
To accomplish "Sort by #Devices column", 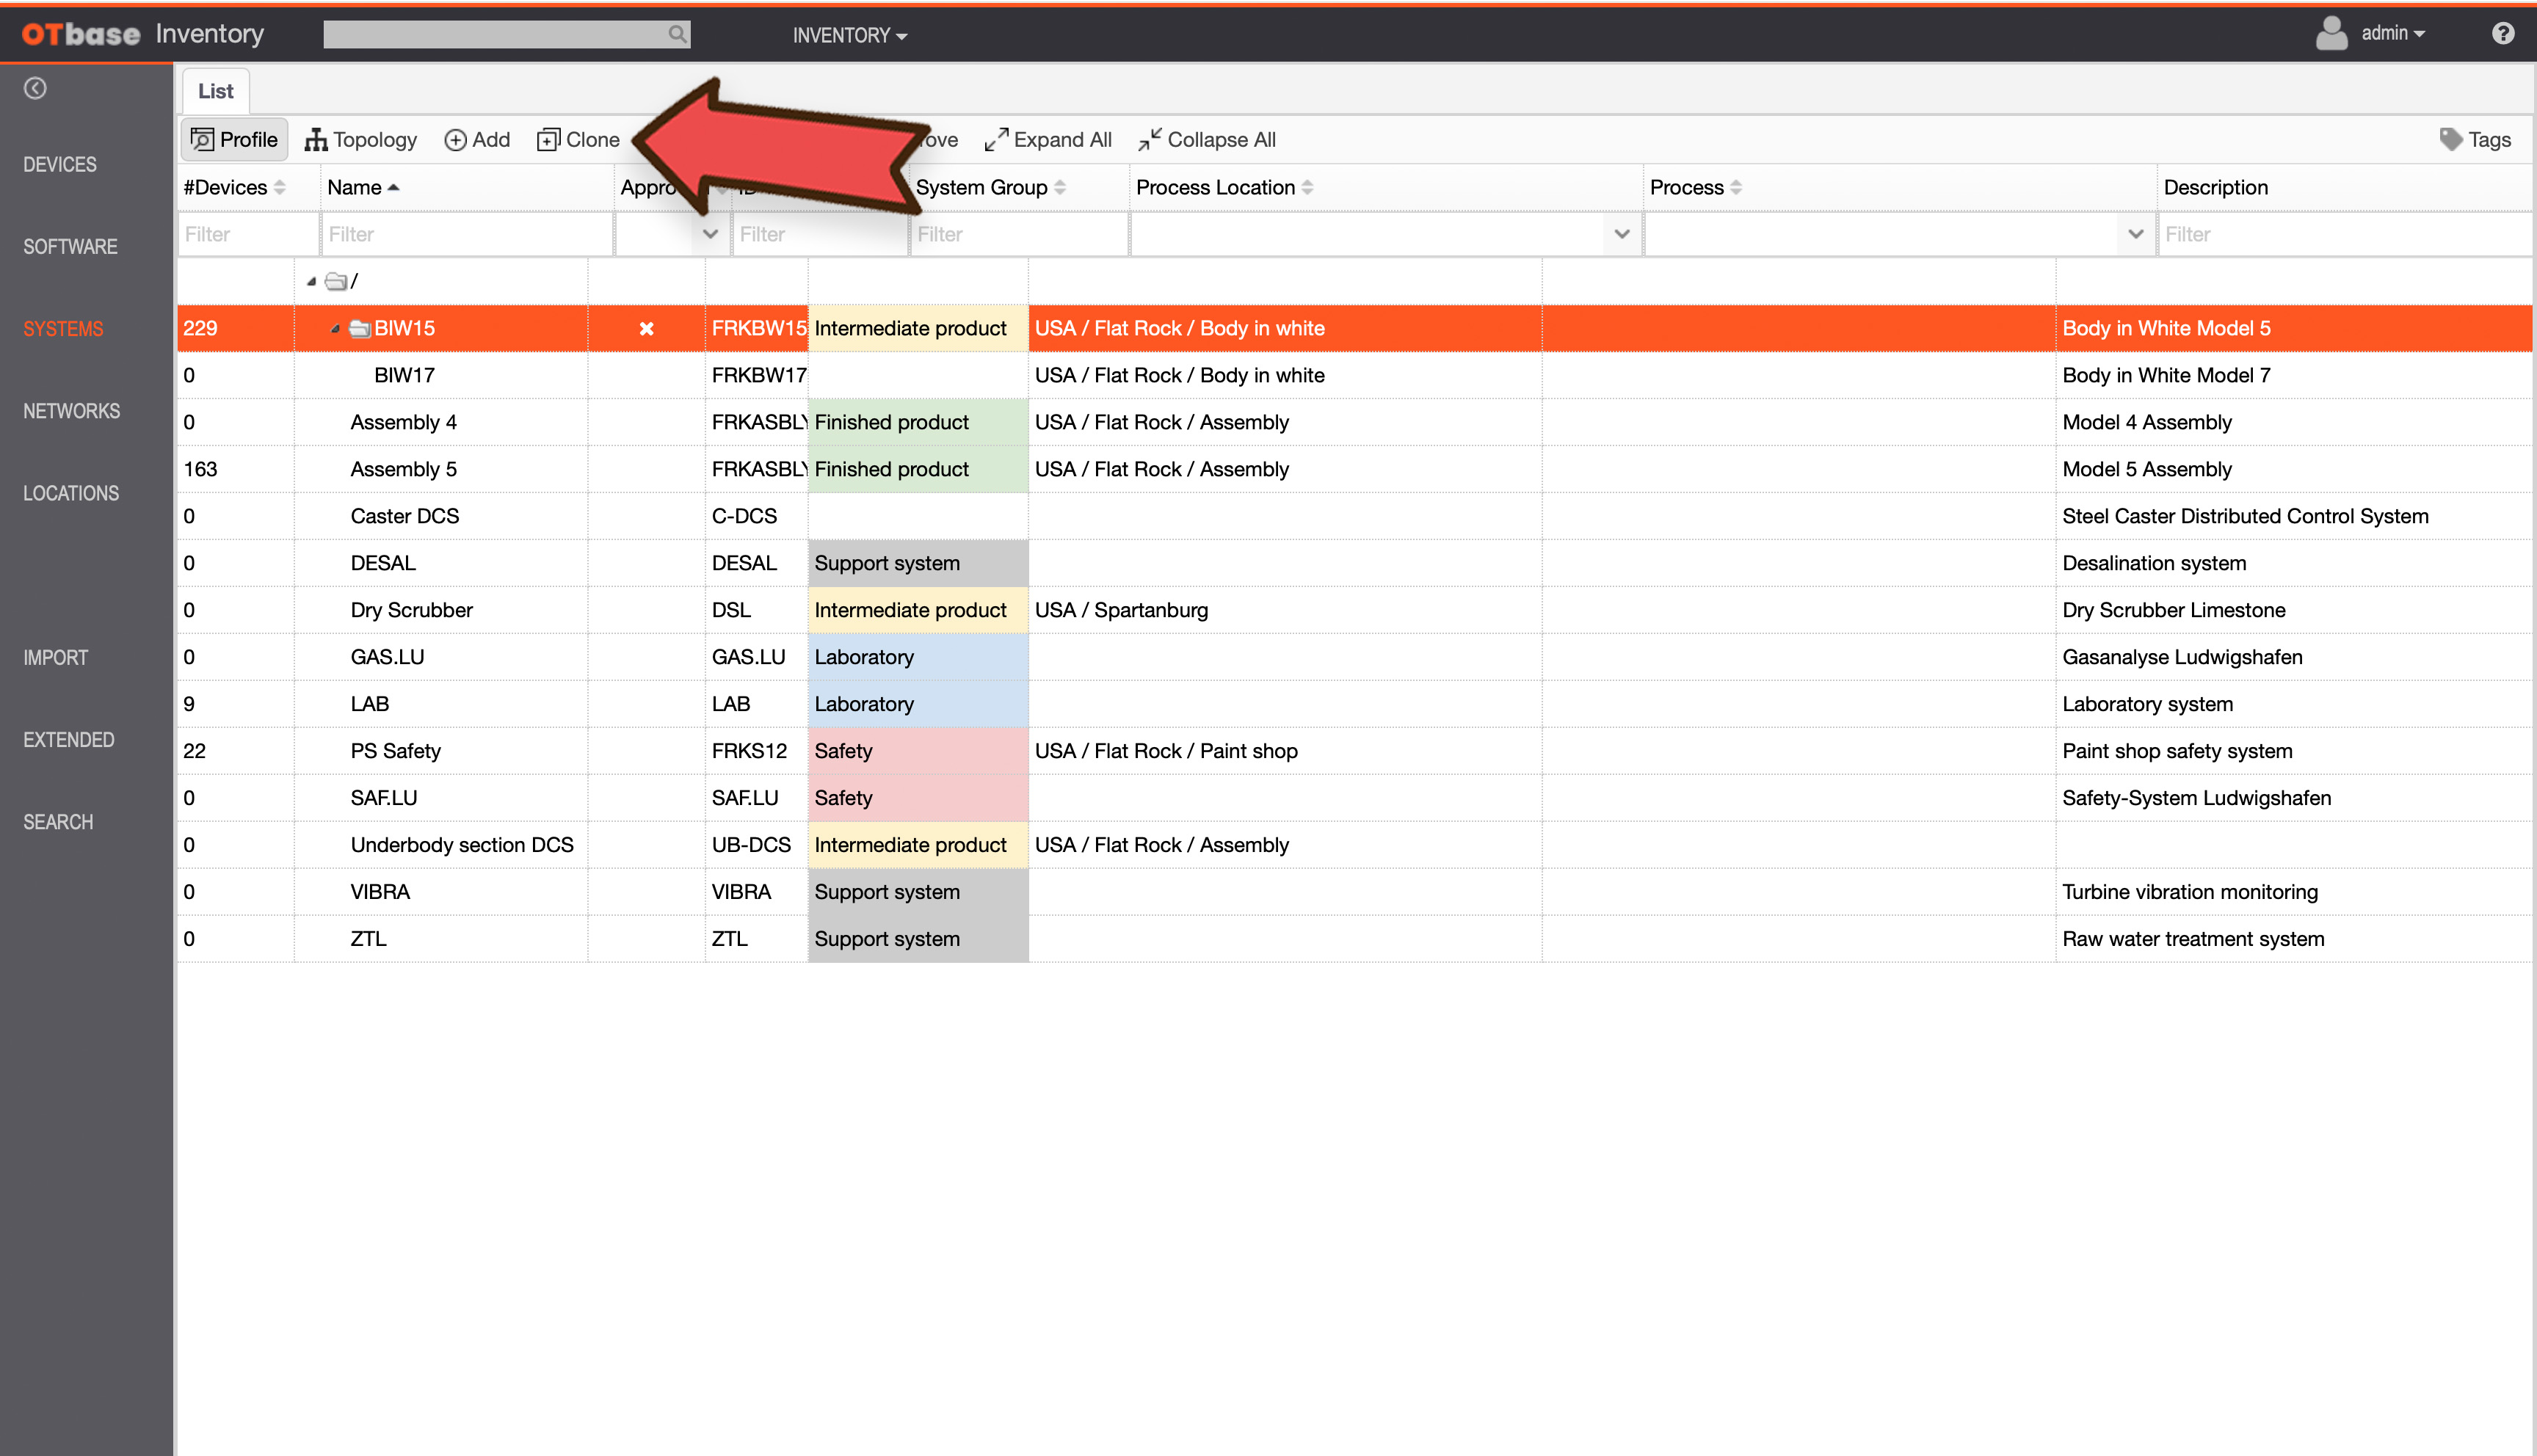I will 235,188.
